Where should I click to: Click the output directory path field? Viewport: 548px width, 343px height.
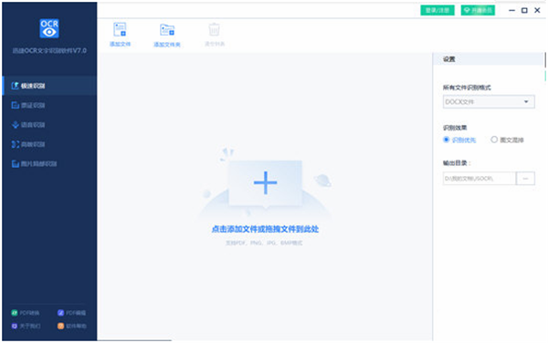coord(479,179)
